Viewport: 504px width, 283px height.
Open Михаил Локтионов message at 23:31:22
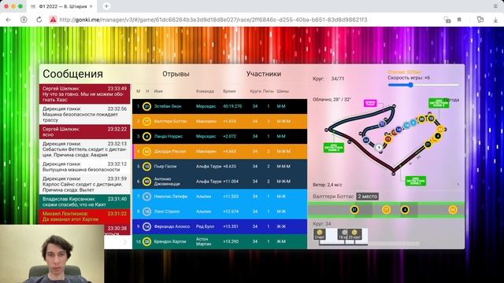coord(84,216)
